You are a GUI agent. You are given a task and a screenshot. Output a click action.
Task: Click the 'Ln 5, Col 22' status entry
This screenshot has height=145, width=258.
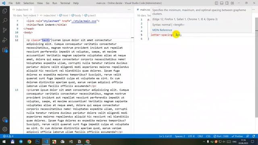[x=165, y=136]
